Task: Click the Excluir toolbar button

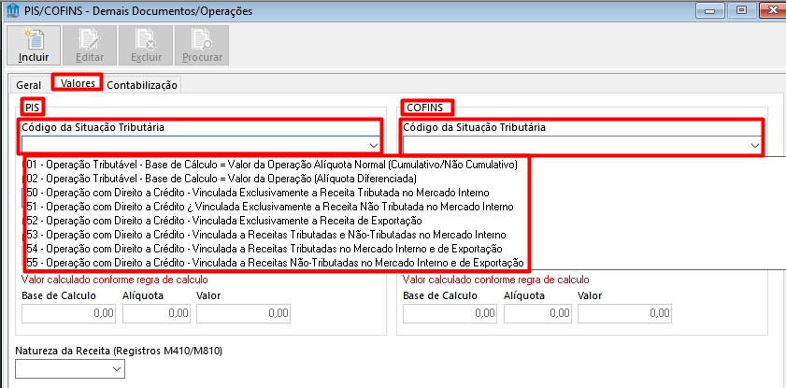Action: [x=146, y=46]
